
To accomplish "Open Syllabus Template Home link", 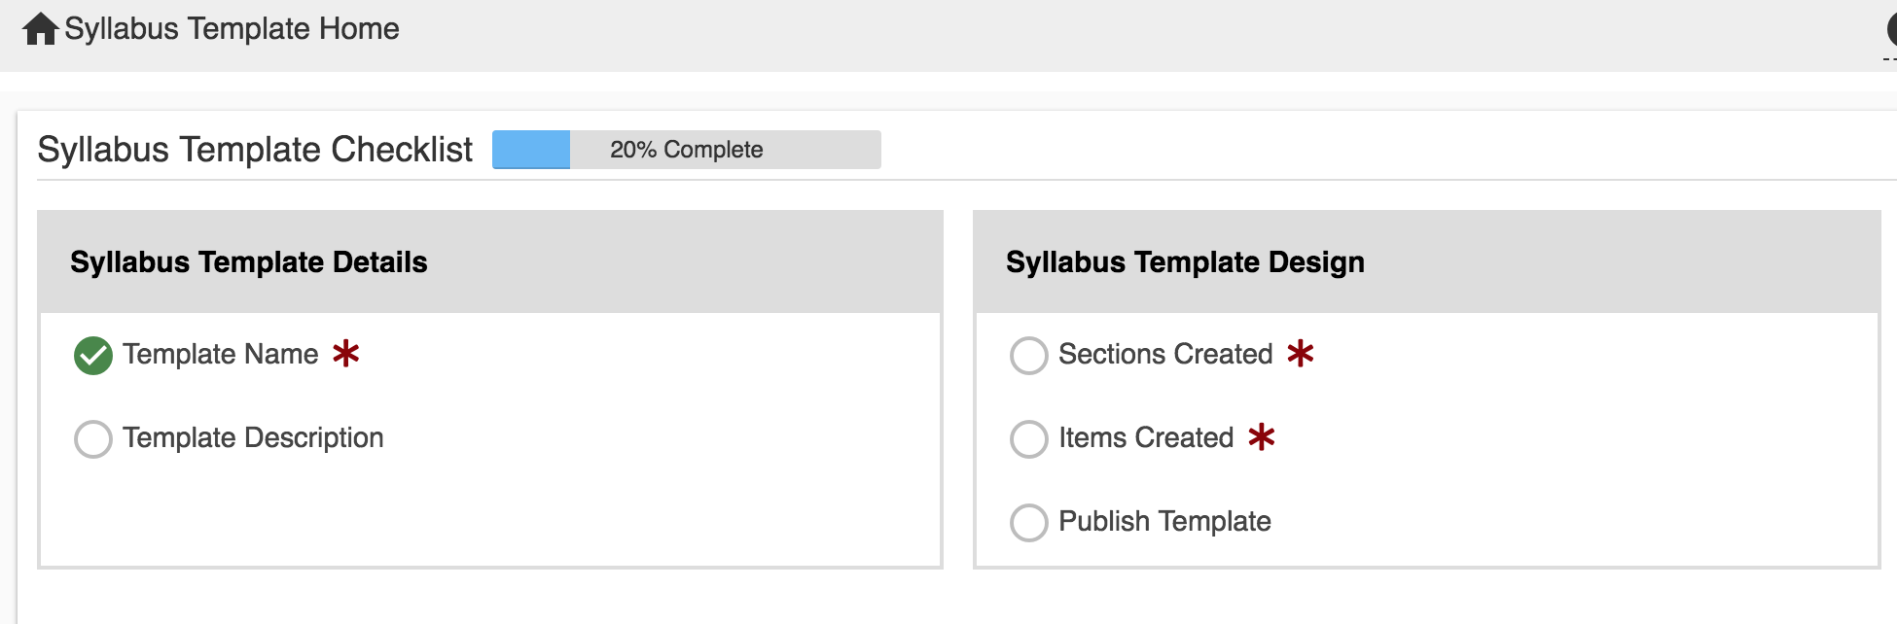I will [232, 29].
